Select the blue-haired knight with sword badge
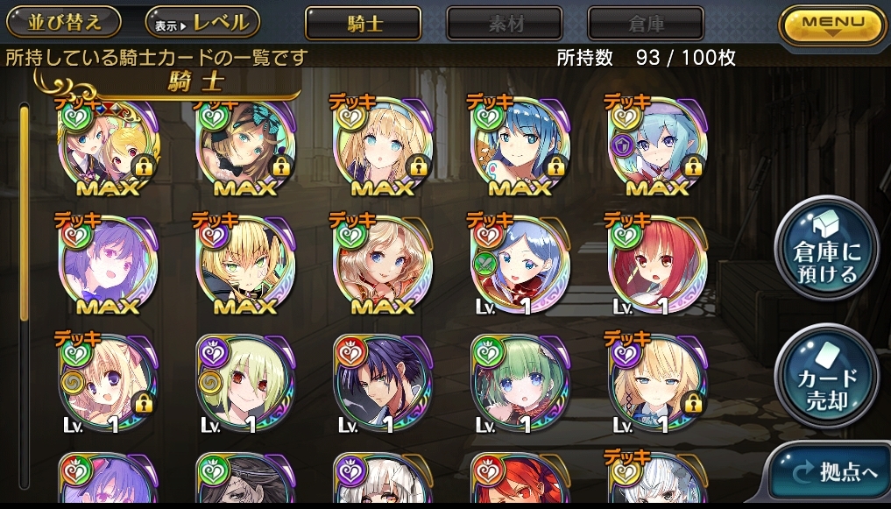The image size is (891, 509). click(520, 265)
